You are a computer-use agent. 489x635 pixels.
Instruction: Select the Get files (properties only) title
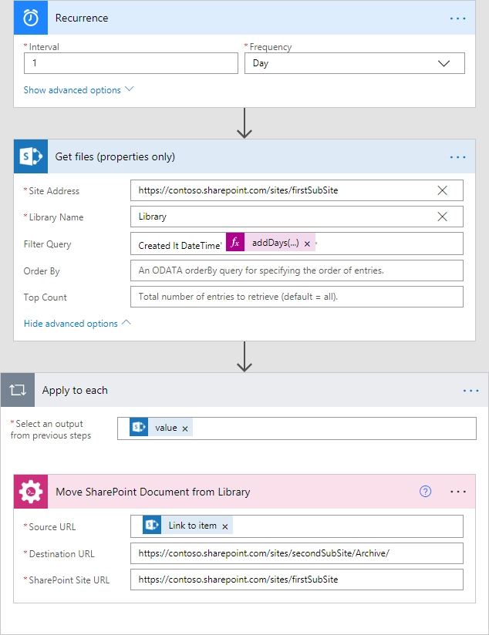coord(115,156)
